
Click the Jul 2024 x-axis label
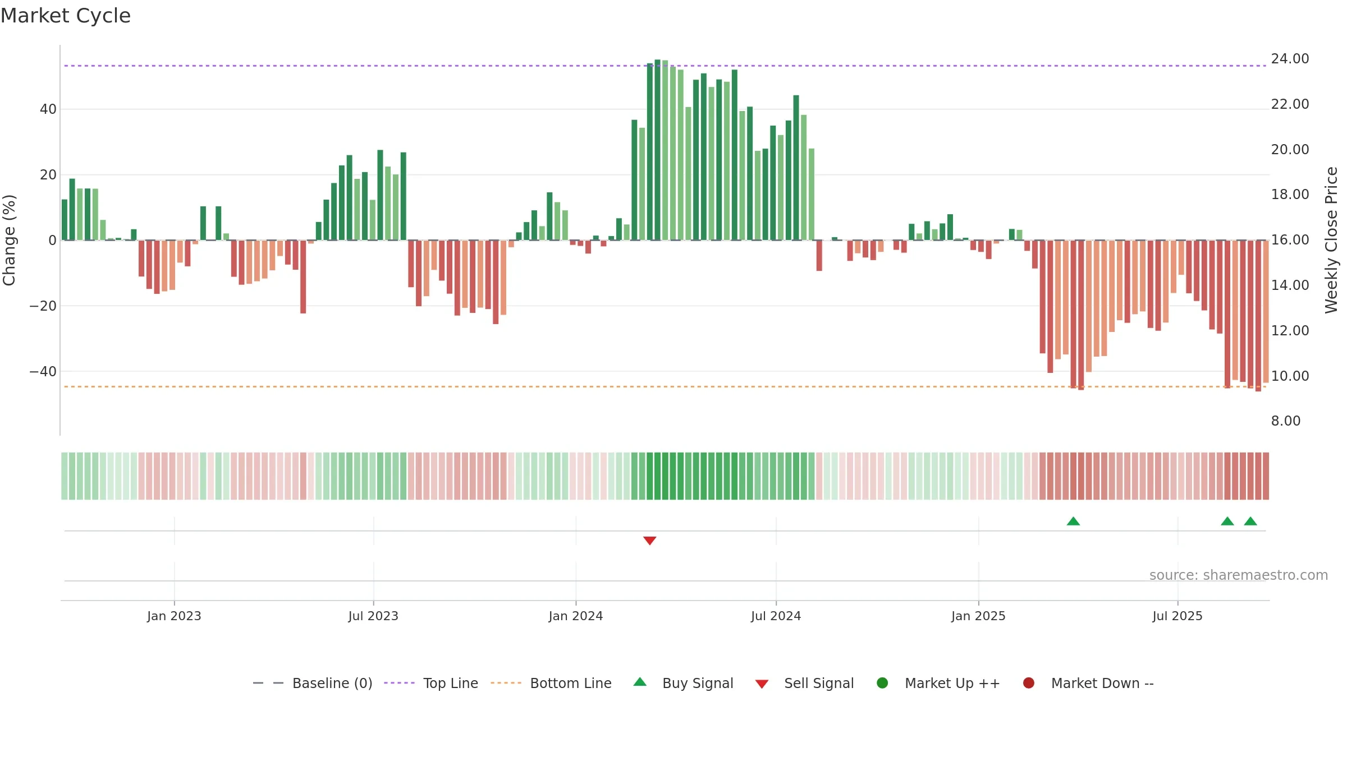point(776,616)
